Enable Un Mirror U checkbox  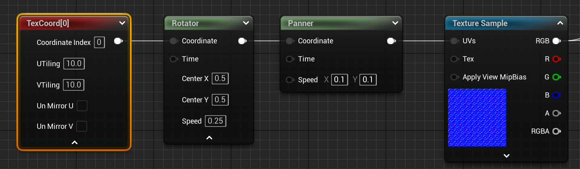click(x=82, y=106)
